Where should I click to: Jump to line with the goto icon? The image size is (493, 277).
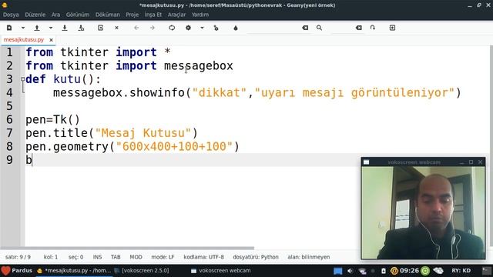tap(373, 28)
